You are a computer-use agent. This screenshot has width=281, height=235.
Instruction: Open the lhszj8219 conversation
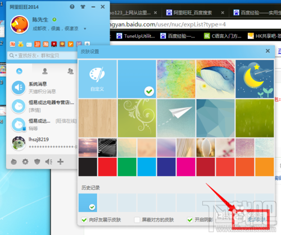point(42,143)
